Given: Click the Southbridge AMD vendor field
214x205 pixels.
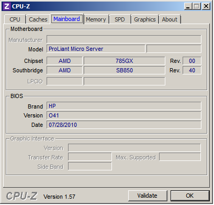Looking at the screenshot, I should (64, 70).
